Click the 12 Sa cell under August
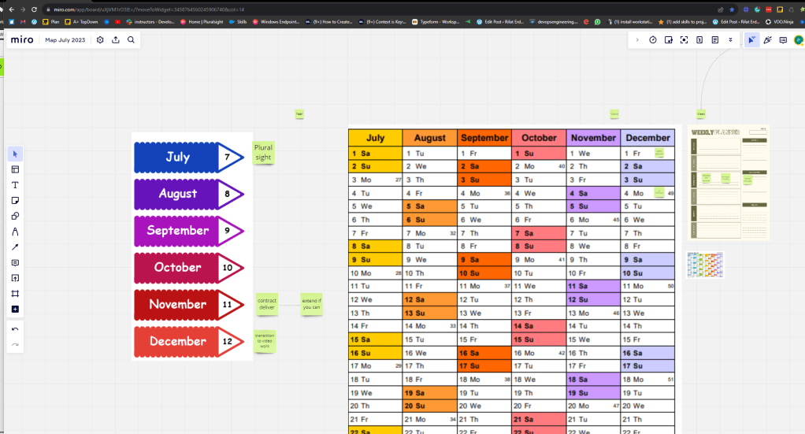Image resolution: width=805 pixels, height=434 pixels. click(x=430, y=299)
